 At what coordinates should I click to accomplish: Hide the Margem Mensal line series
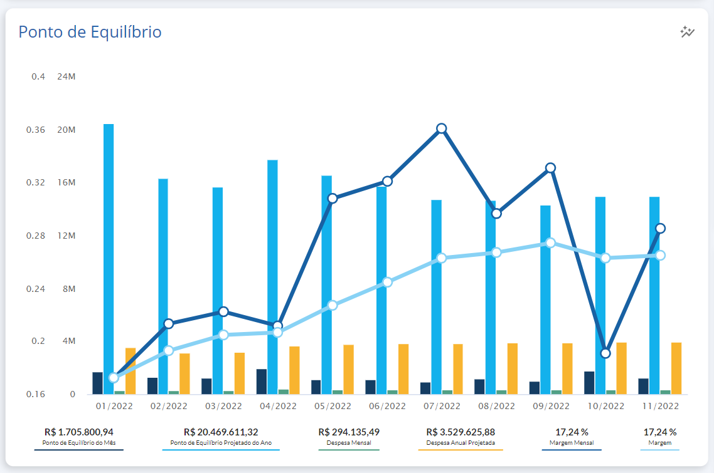571,443
